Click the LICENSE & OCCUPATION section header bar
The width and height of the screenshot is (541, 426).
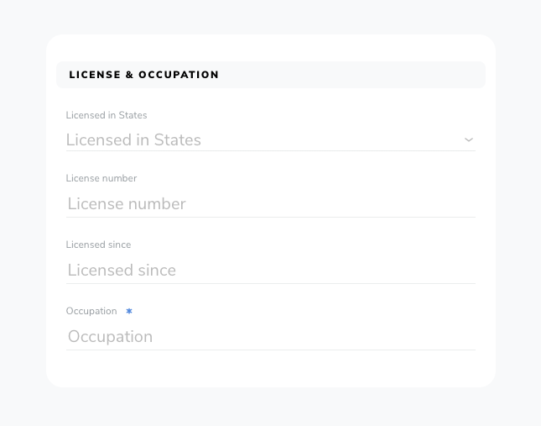coord(271,75)
